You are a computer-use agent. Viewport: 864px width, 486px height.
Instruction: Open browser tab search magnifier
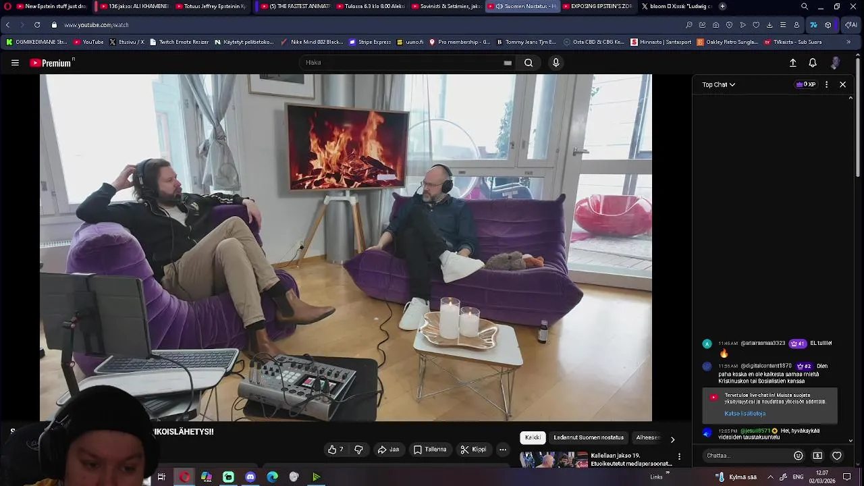805,6
